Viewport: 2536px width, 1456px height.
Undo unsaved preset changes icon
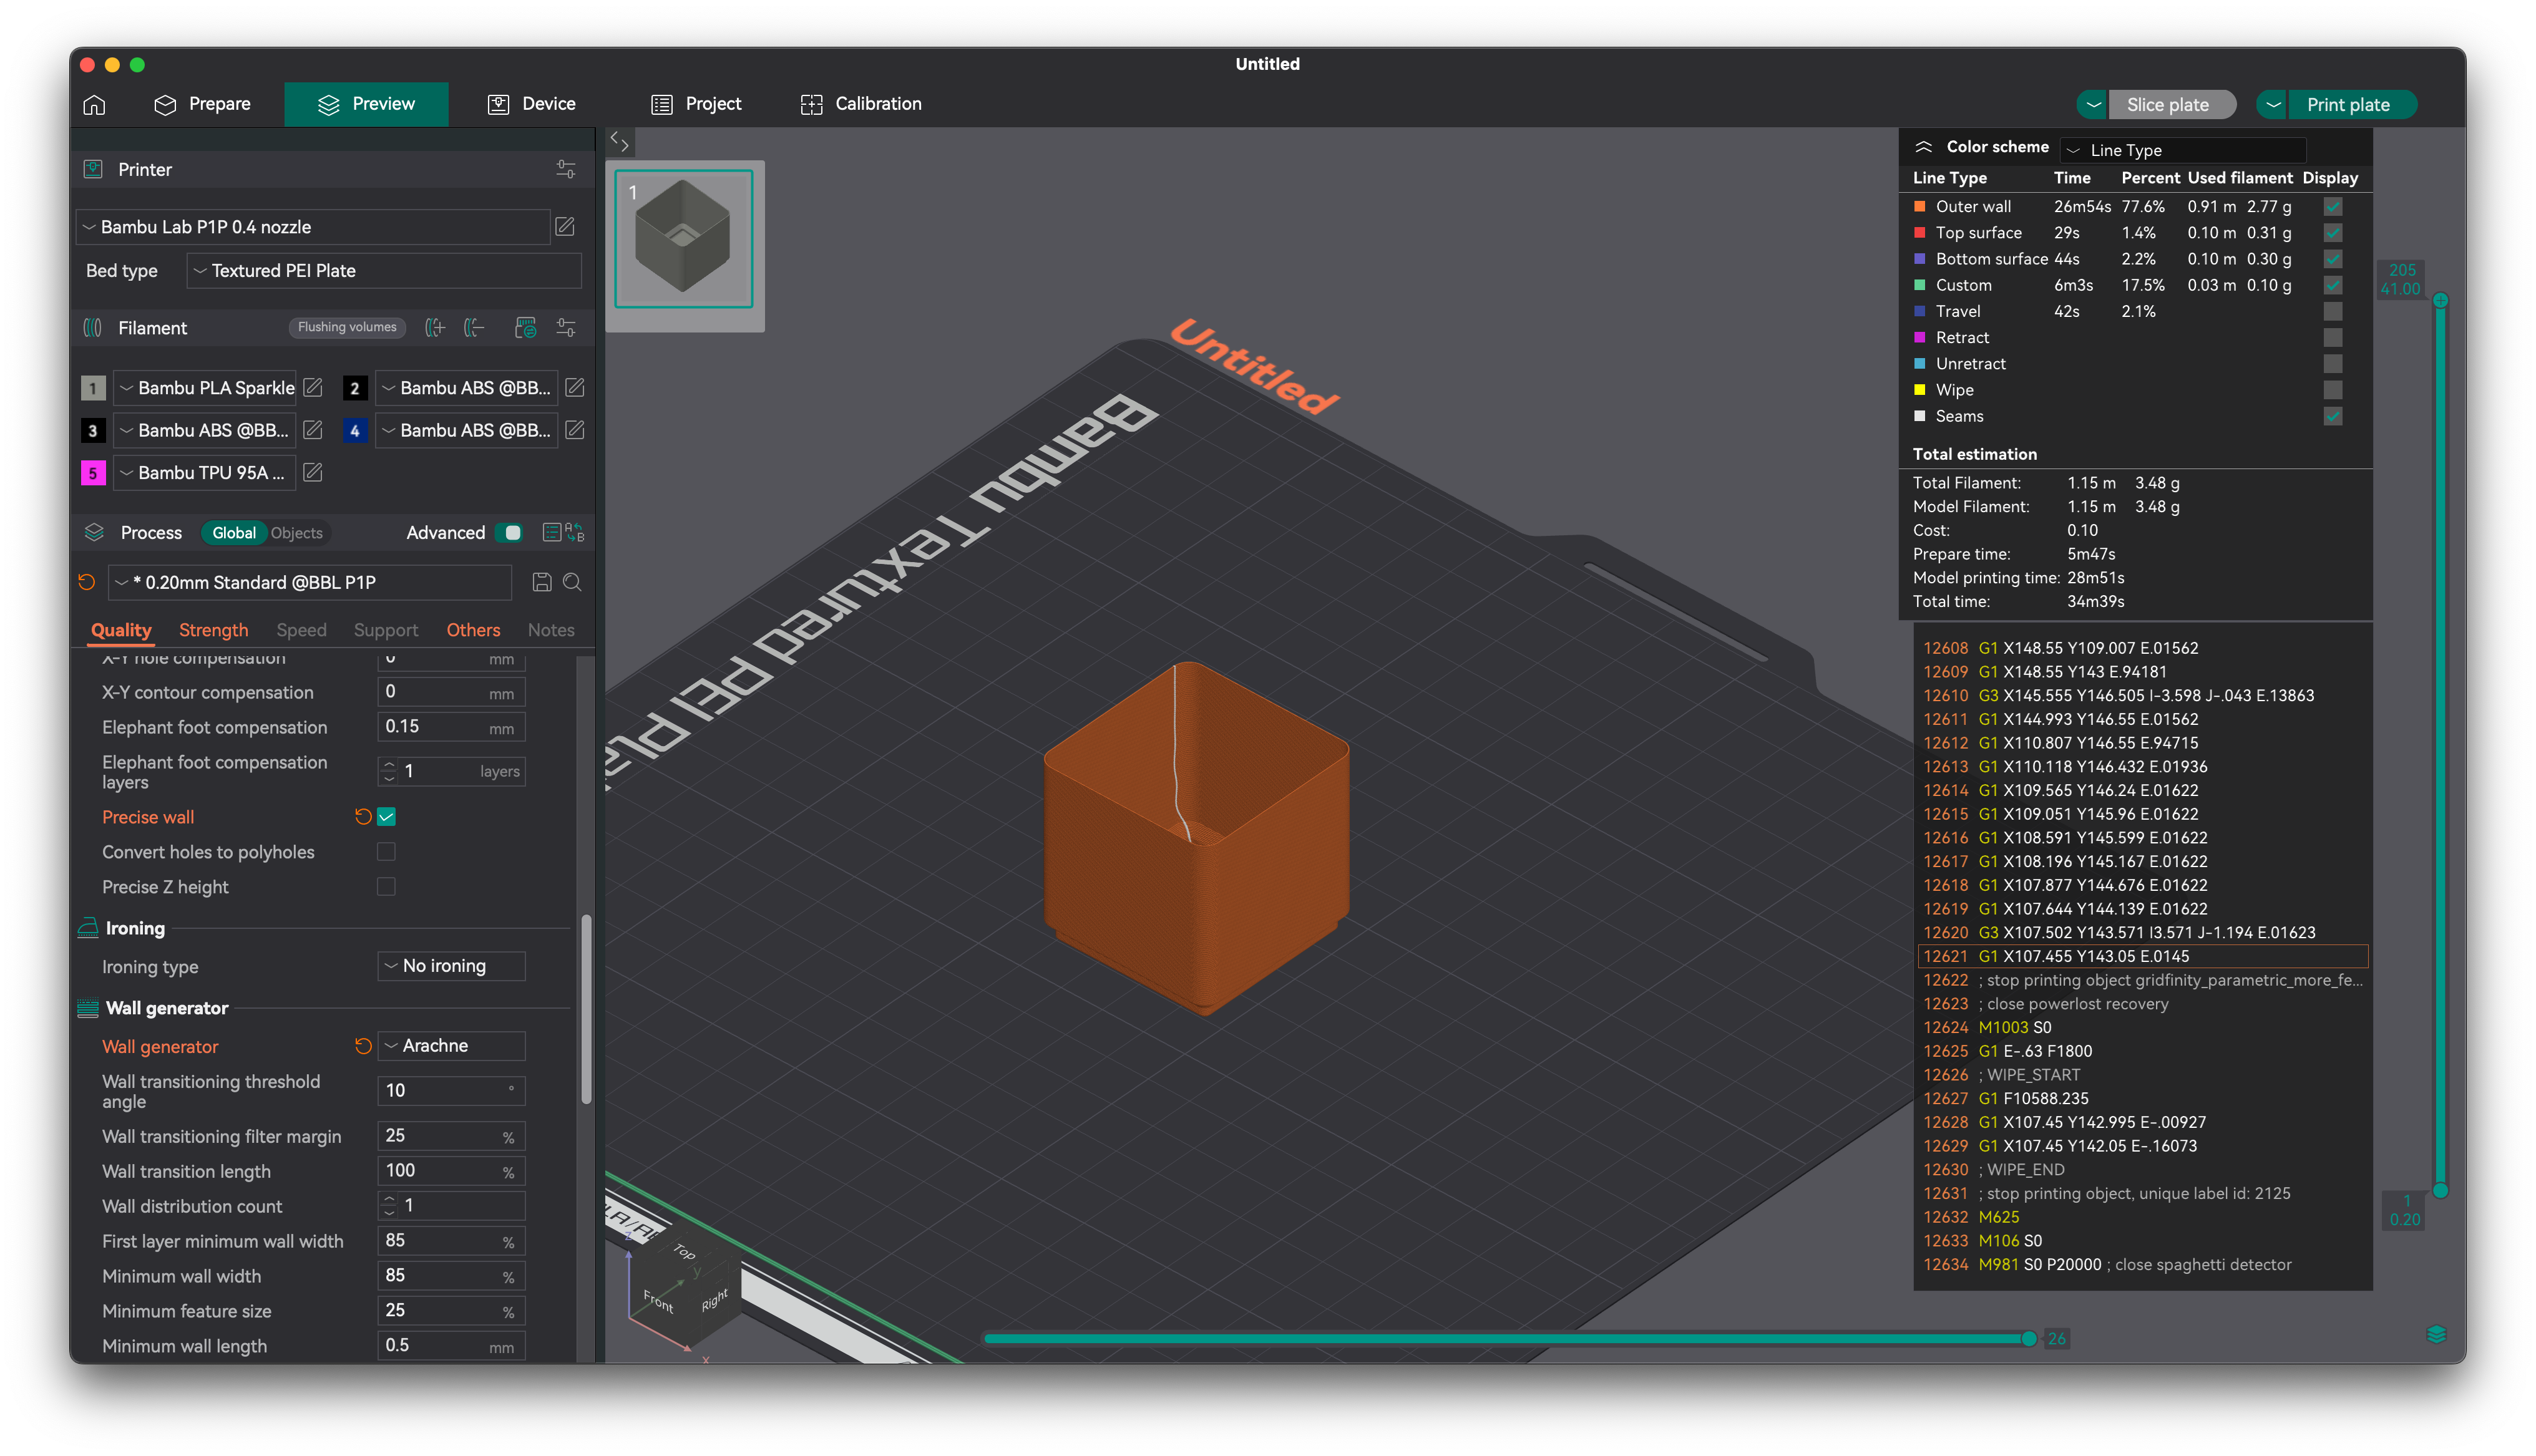[87, 582]
